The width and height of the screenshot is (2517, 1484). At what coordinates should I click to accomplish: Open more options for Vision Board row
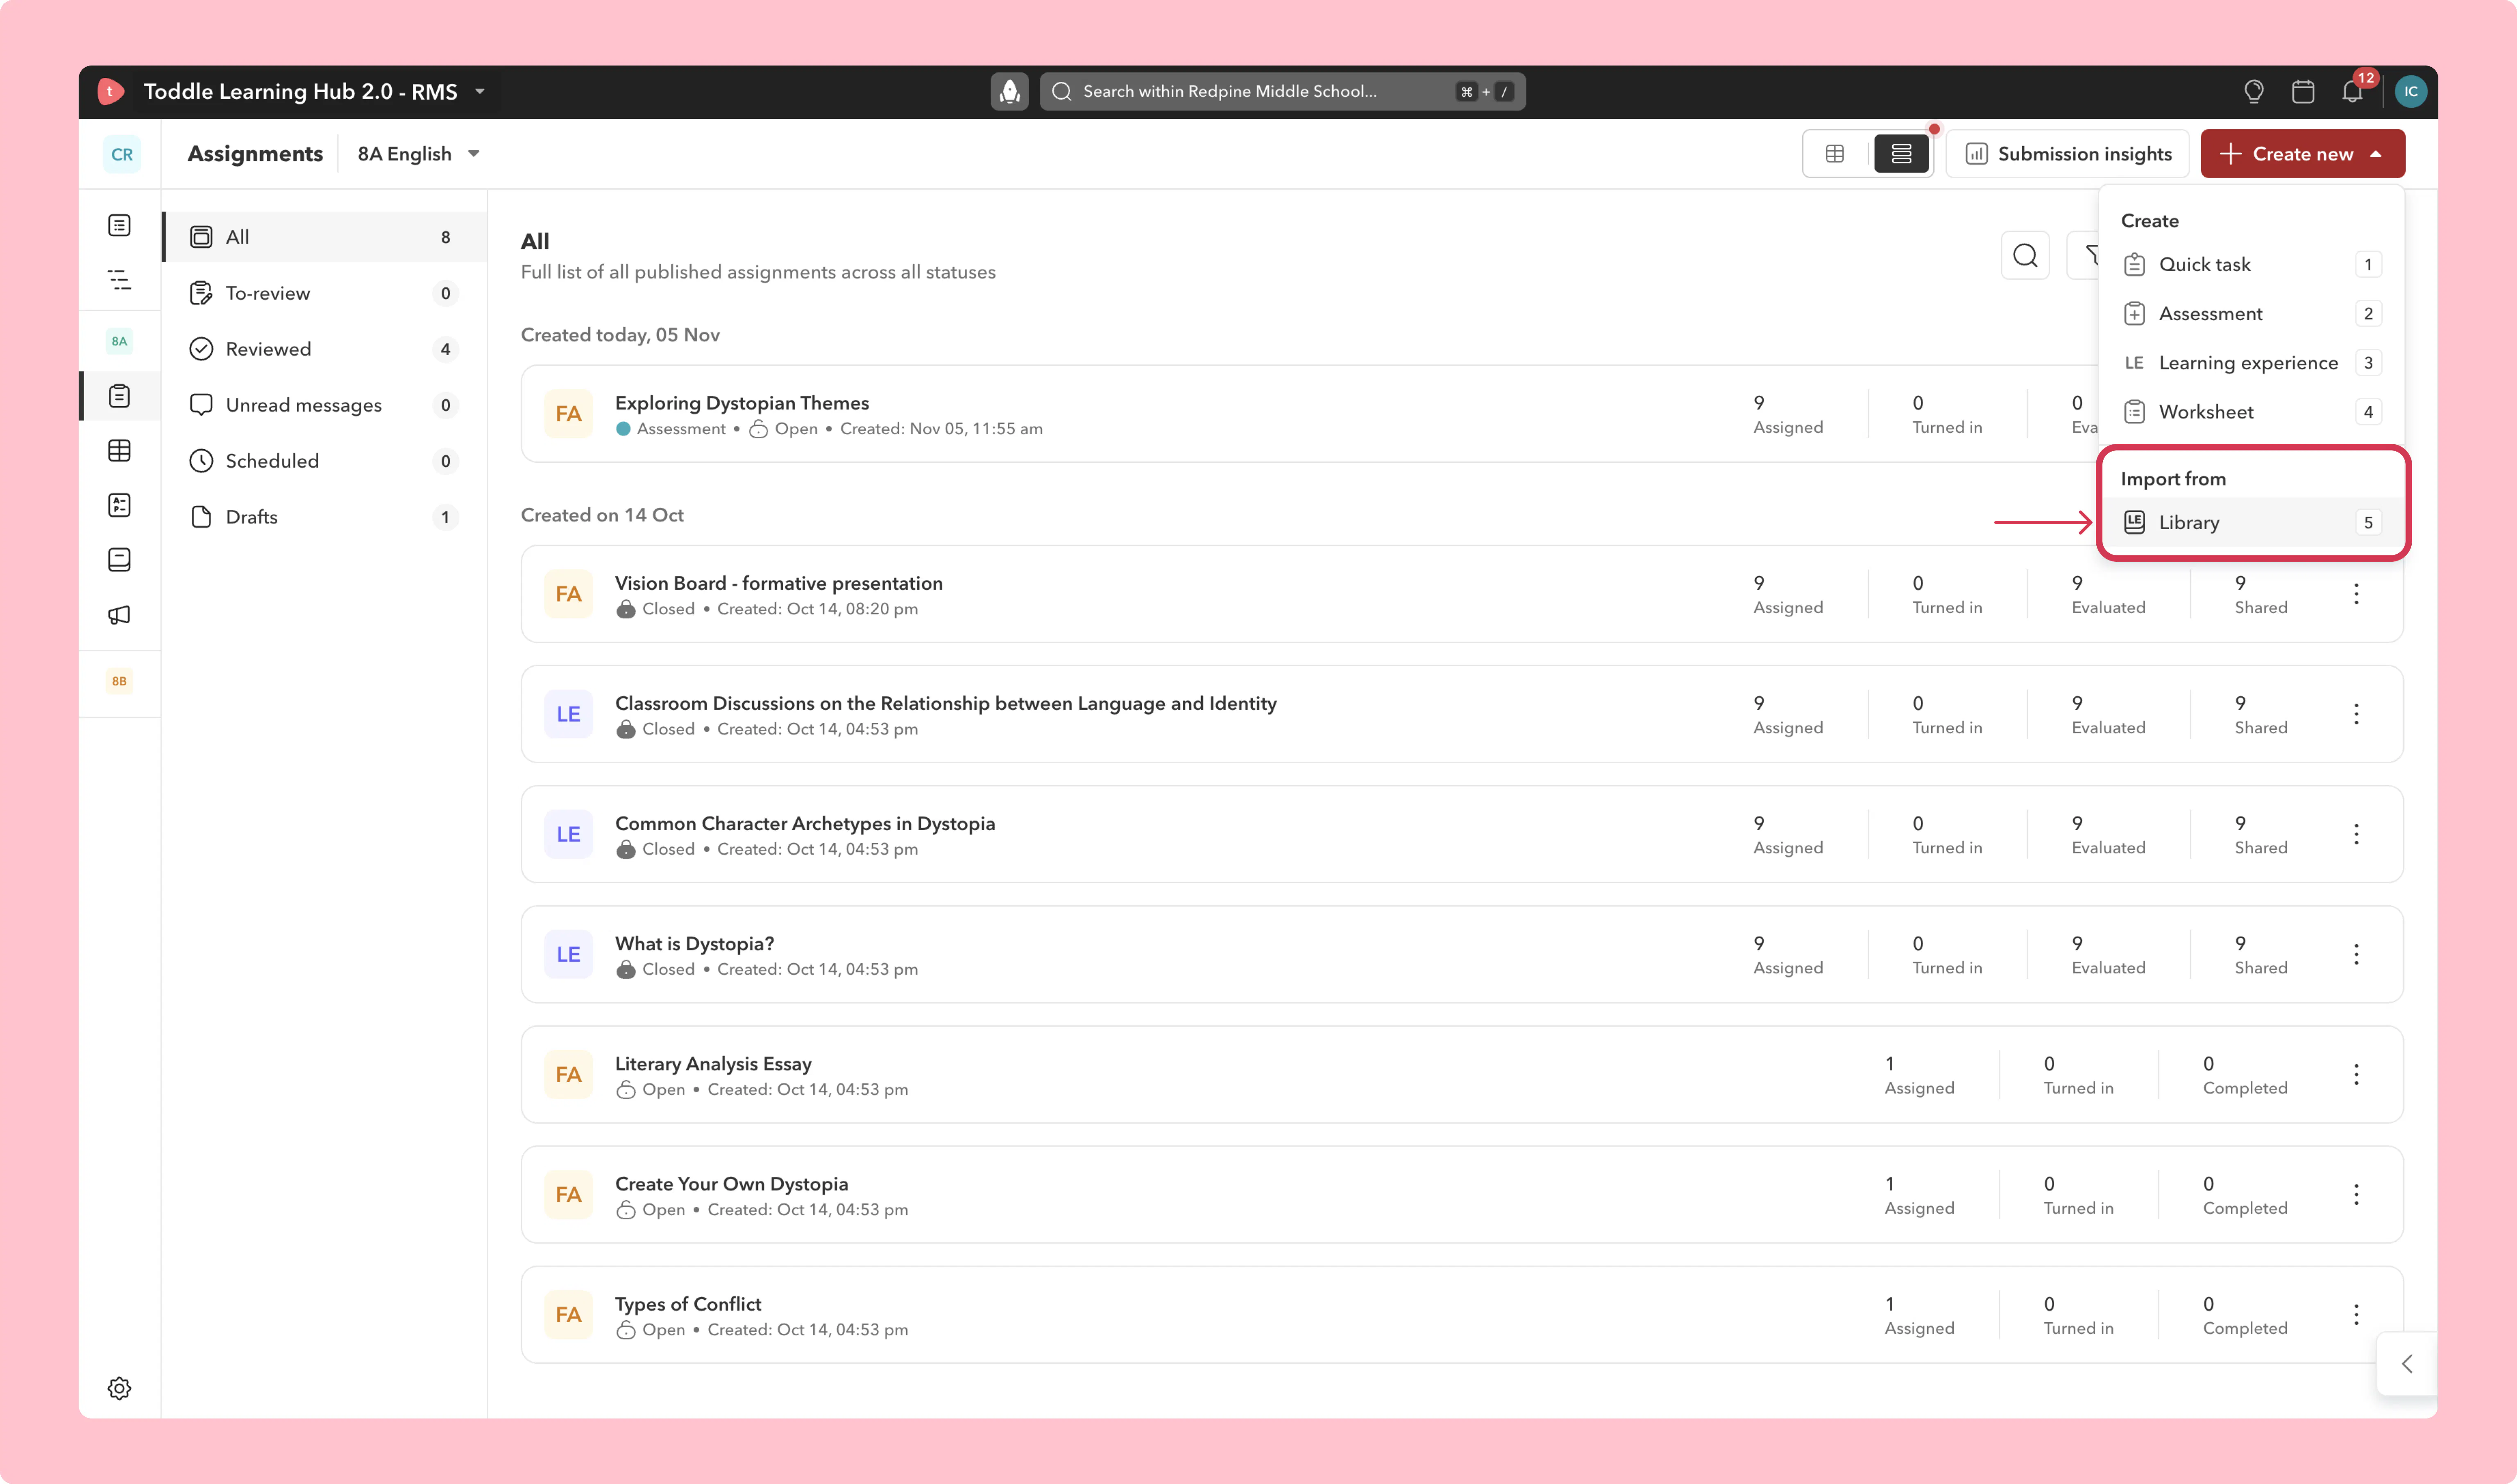coord(2356,594)
